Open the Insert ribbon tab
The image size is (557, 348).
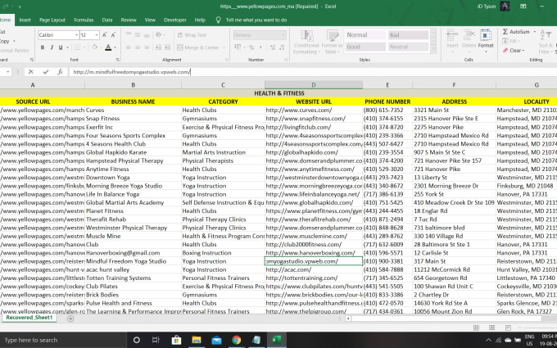(25, 20)
